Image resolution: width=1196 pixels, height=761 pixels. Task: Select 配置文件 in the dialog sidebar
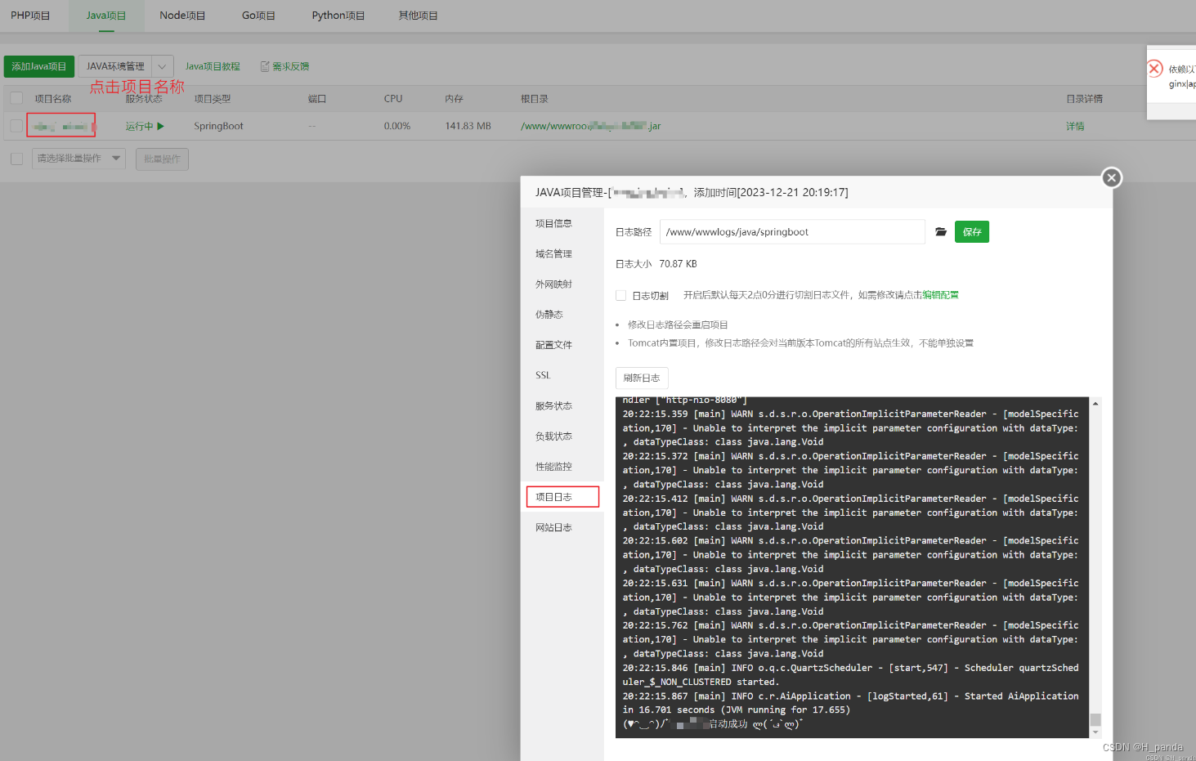coord(553,345)
